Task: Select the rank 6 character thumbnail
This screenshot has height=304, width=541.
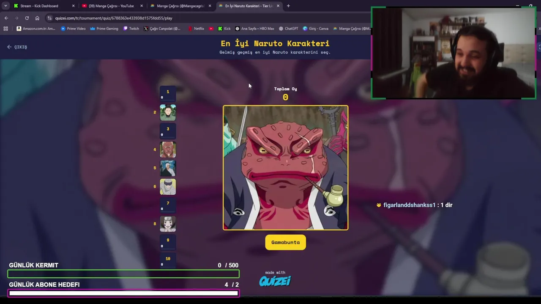Action: 168,187
